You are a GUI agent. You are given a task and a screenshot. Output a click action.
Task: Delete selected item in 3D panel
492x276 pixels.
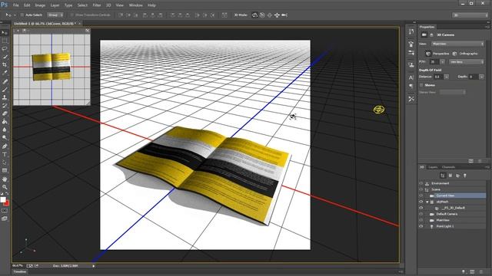[480, 272]
